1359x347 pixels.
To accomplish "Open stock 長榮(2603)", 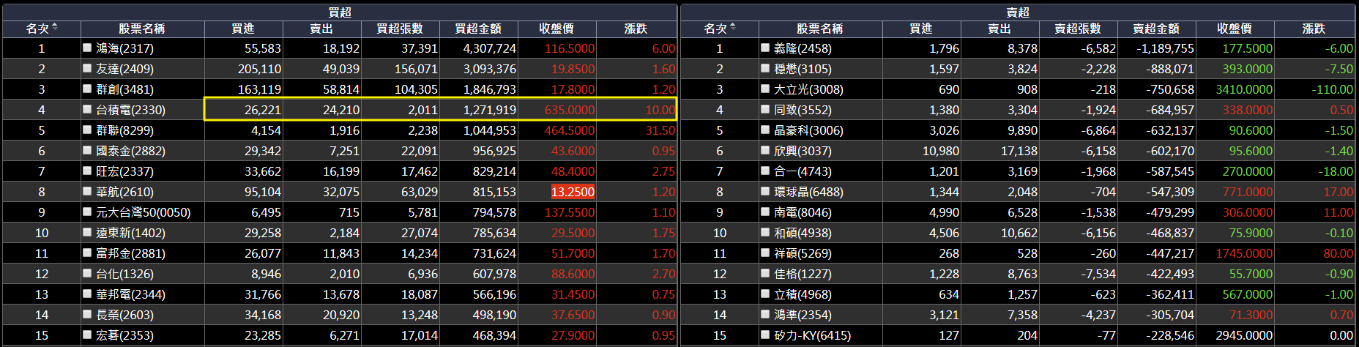I will point(124,315).
